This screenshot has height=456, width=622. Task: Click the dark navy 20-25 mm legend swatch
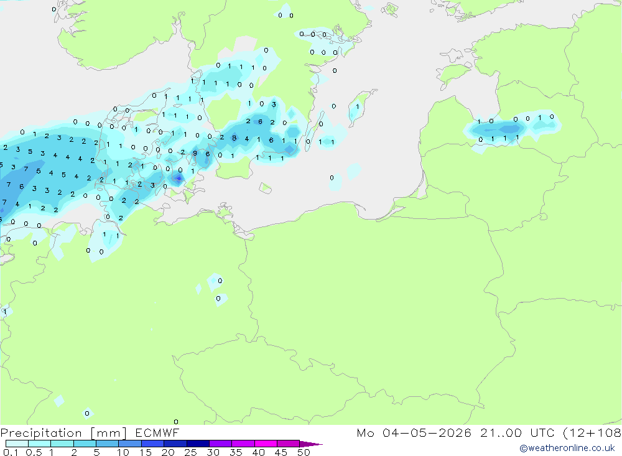pyautogui.click(x=175, y=444)
